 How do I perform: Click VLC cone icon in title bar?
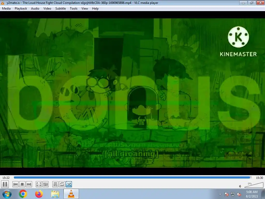3,3
